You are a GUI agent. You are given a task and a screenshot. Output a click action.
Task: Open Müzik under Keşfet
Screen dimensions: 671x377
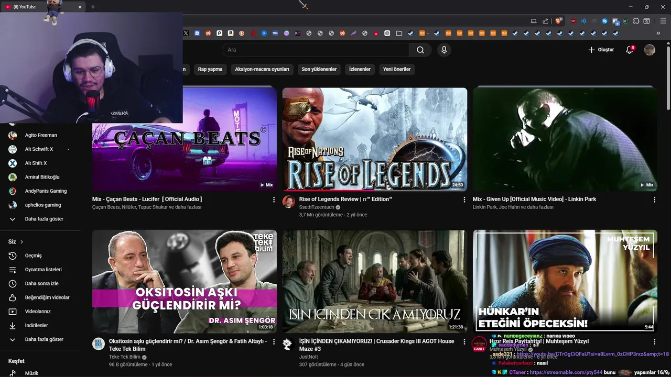(x=40, y=373)
